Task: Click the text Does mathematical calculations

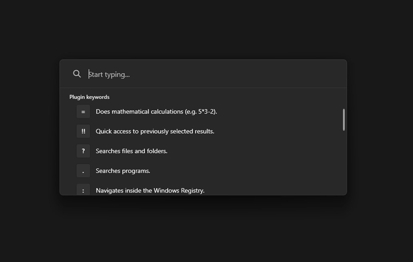Action: (156, 111)
